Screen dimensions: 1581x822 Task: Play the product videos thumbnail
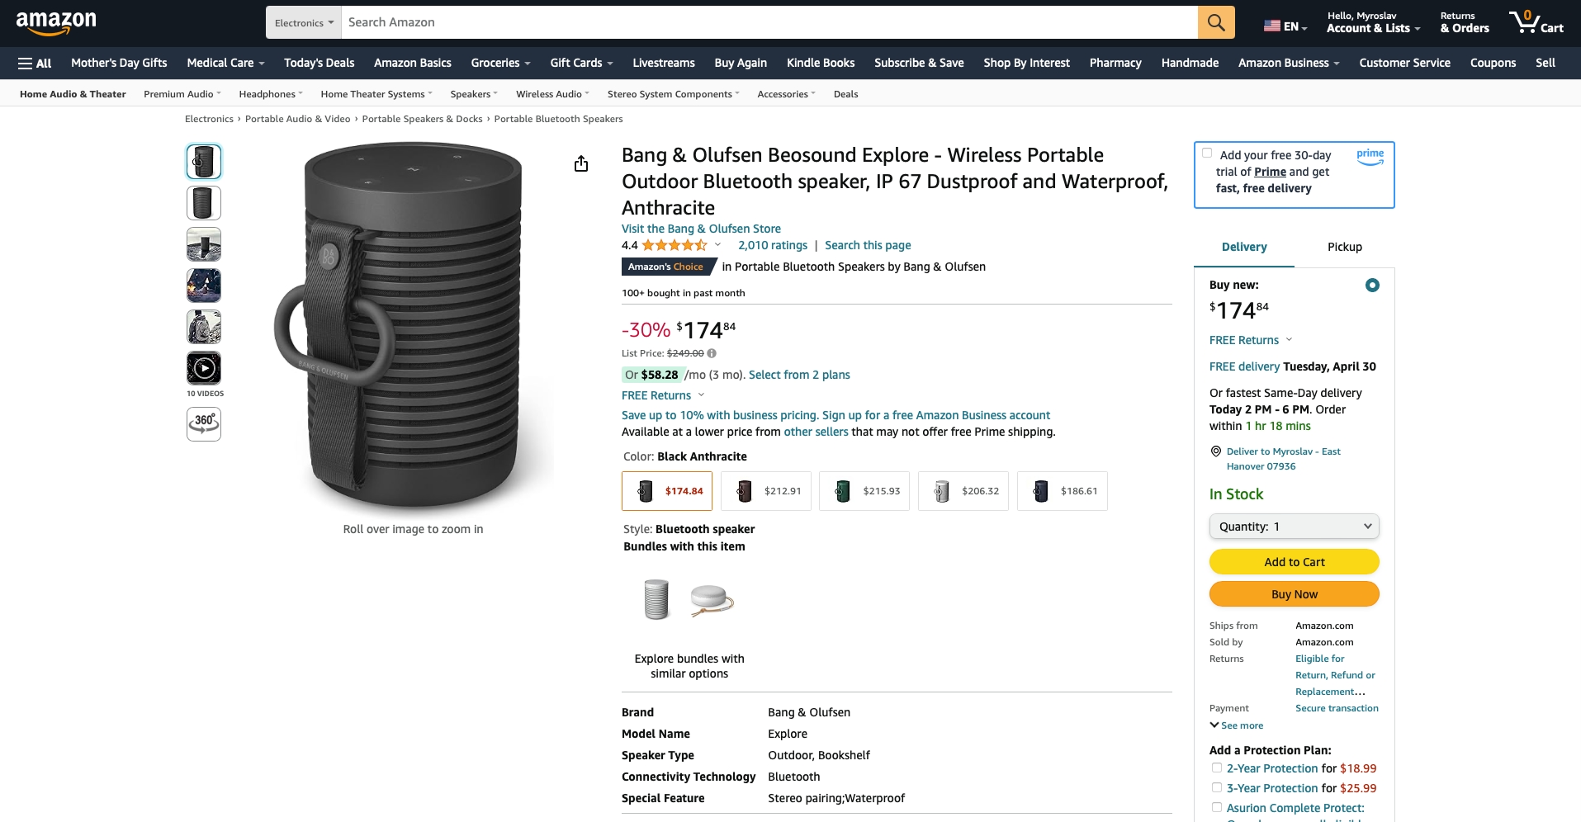204,368
